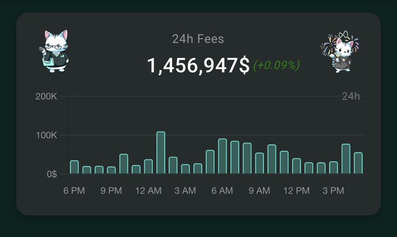The width and height of the screenshot is (397, 237).
Task: Click the 6 AM x-axis label
Action: (x=222, y=190)
